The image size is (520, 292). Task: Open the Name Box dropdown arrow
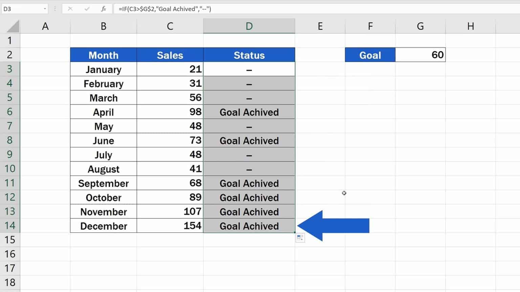point(44,9)
